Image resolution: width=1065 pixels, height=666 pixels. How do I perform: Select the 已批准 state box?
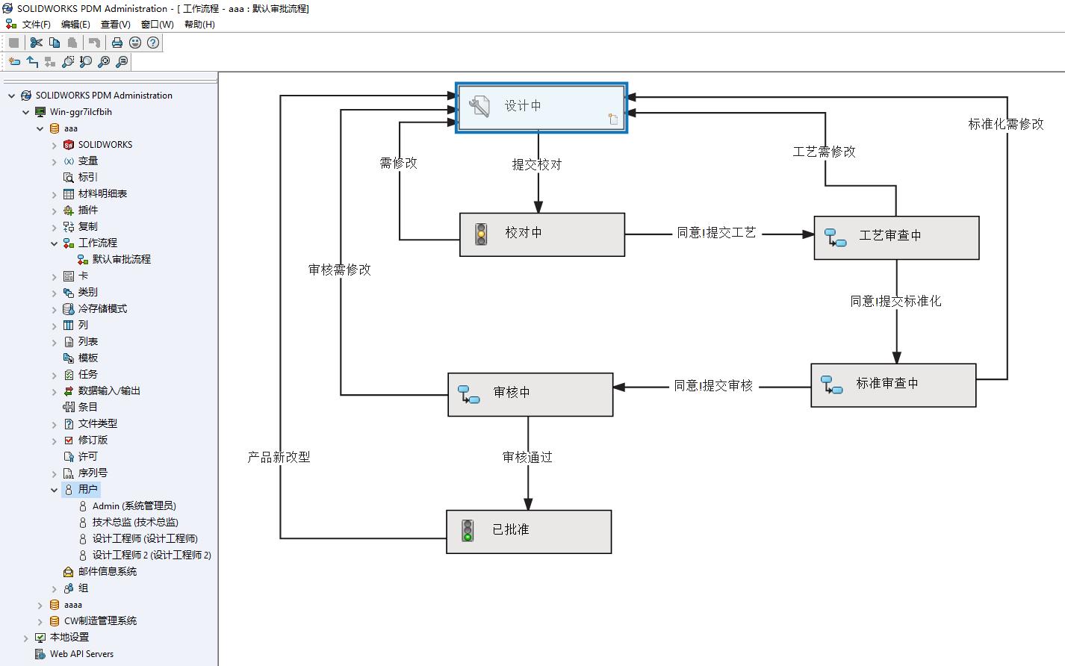(529, 532)
